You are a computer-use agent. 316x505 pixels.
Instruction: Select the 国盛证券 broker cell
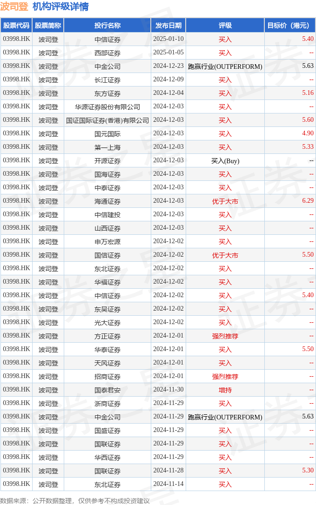click(108, 431)
